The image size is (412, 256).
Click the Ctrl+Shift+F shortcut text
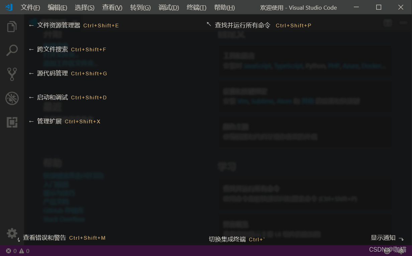[x=89, y=50]
